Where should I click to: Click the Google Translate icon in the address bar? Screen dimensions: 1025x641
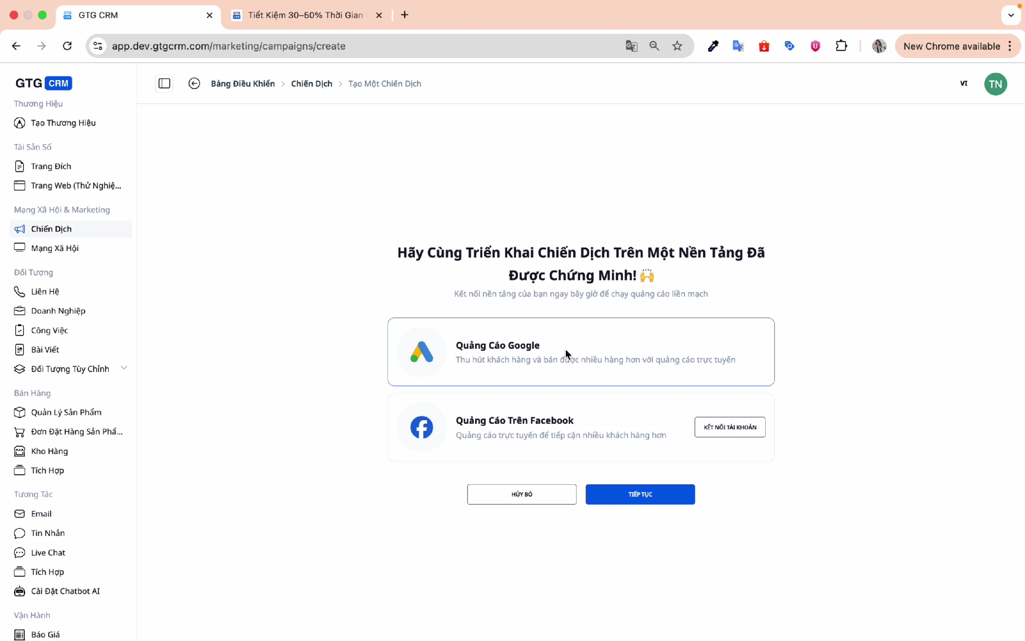pos(631,46)
